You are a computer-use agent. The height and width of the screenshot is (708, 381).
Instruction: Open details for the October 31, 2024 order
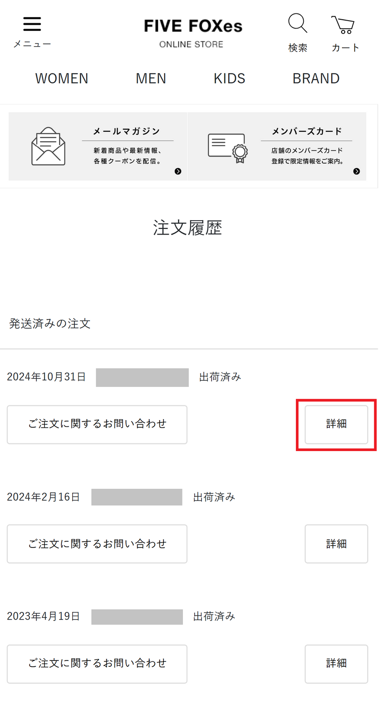point(336,424)
